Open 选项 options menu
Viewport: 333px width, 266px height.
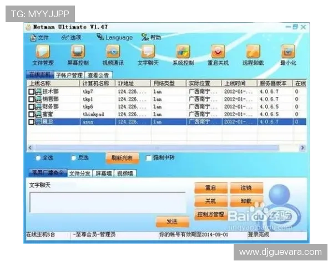[x=71, y=38]
